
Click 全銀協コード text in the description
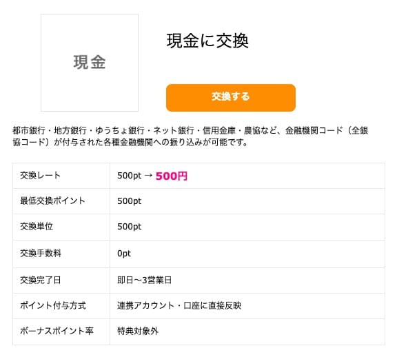pyautogui.click(x=360, y=131)
